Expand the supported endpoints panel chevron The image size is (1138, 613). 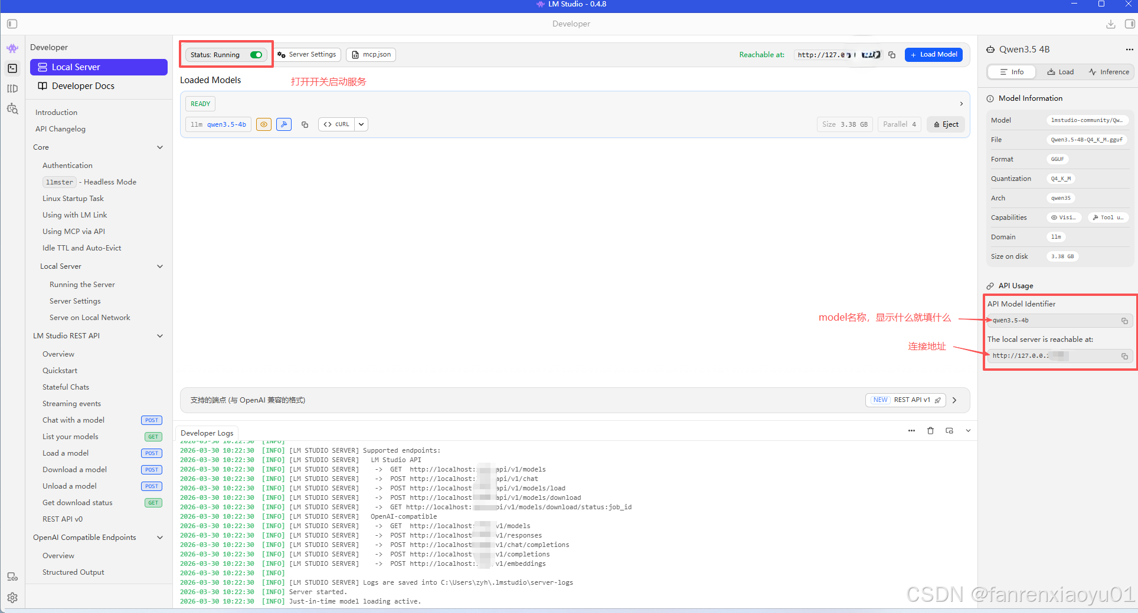[954, 400]
